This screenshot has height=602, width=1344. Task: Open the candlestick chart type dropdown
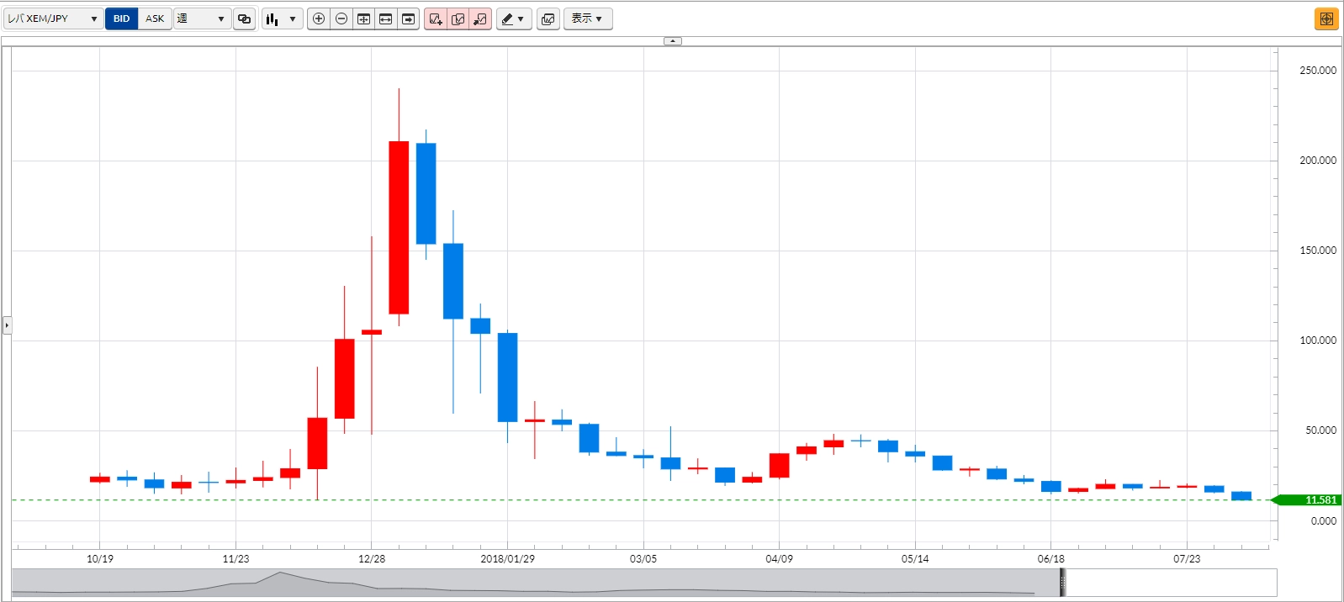282,18
